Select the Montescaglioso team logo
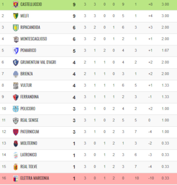177x185 pixels. 16,39
